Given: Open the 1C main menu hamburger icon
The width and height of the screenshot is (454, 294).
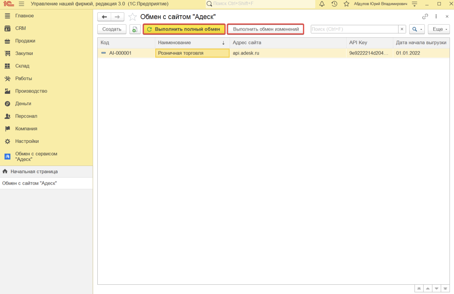Looking at the screenshot, I should [x=21, y=4].
